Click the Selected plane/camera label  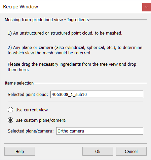pyautogui.click(x=31, y=131)
